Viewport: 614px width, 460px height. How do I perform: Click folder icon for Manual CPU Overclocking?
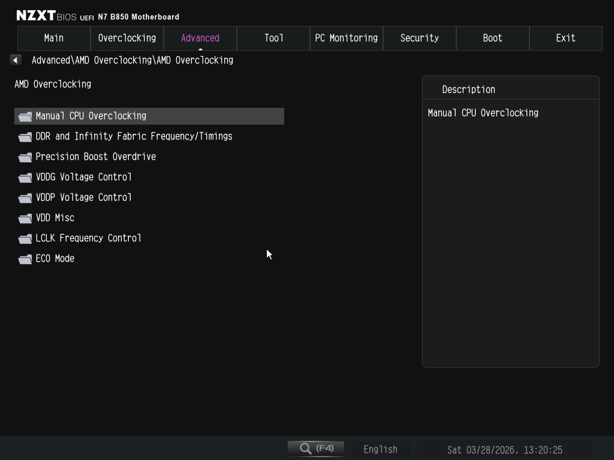click(x=25, y=117)
